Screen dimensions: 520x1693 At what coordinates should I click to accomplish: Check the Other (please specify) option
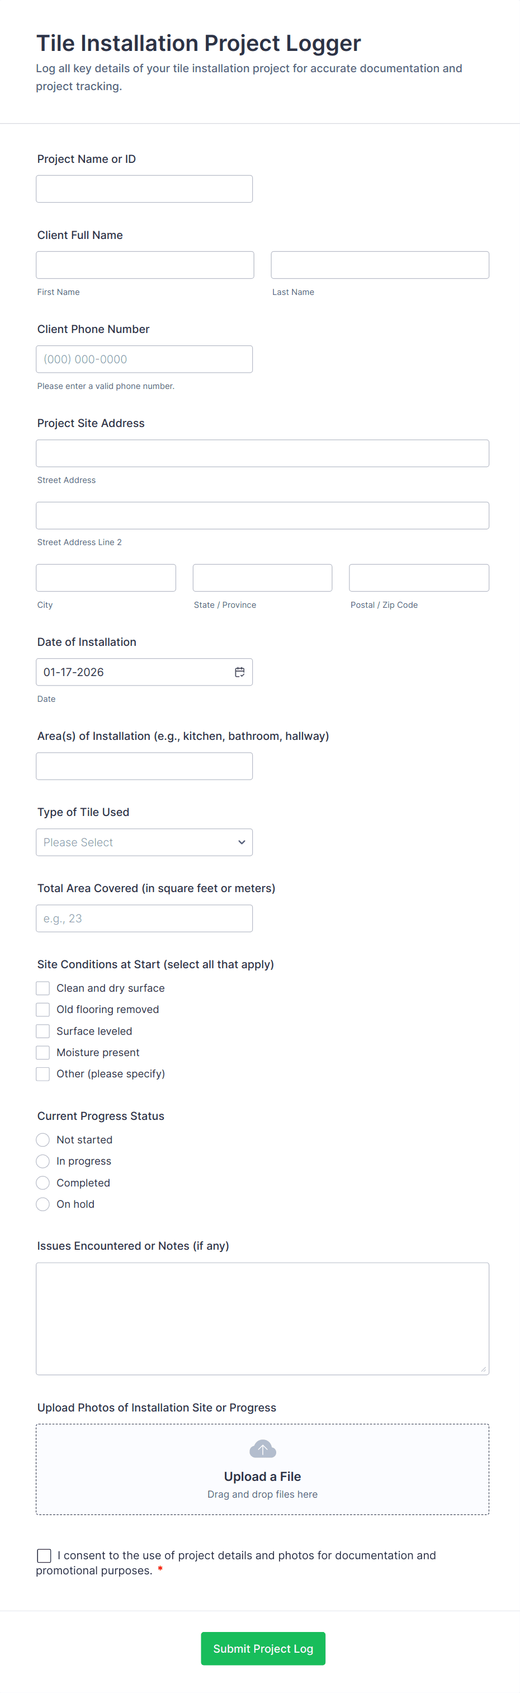[44, 1074]
